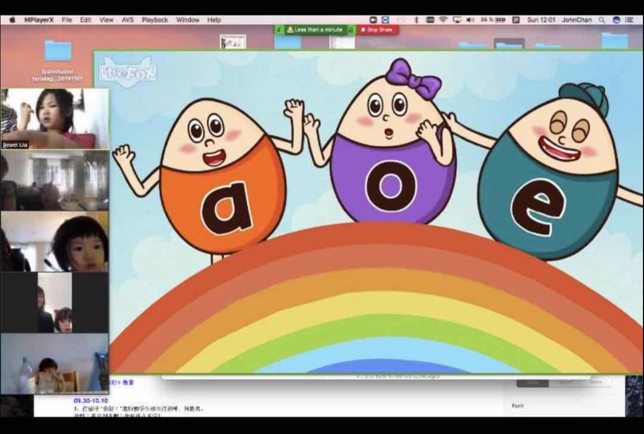This screenshot has width=644, height=434.
Task: Click the Little Fox logo in the video
Action: (x=128, y=71)
